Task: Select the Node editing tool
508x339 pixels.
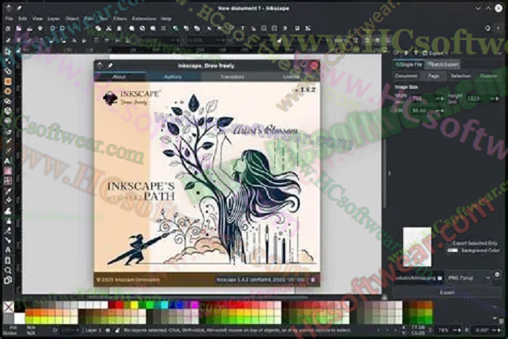Action: 8,61
